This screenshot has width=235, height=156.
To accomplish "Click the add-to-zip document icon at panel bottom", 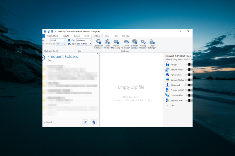I will pos(94,122).
